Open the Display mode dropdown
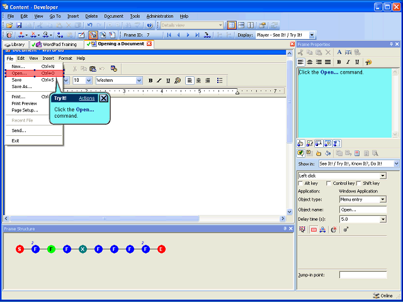Viewport: 403px width, 302px height. pos(312,35)
